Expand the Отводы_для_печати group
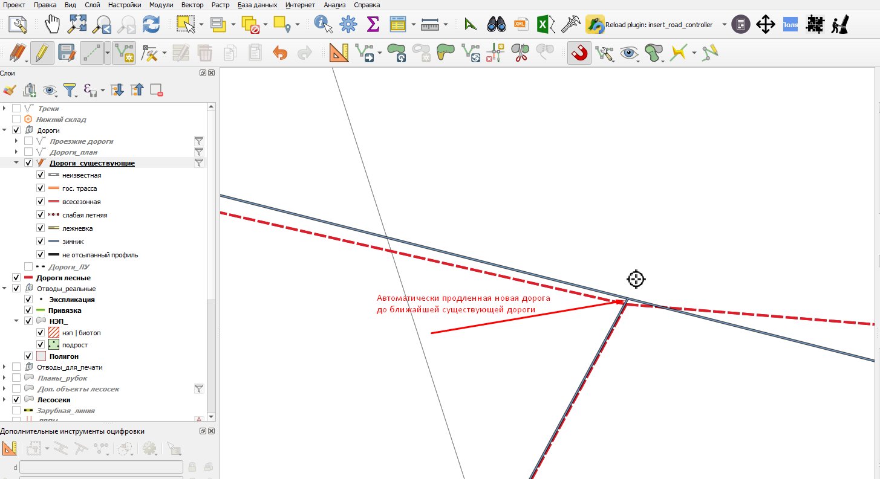Image resolution: width=880 pixels, height=479 pixels. point(5,367)
